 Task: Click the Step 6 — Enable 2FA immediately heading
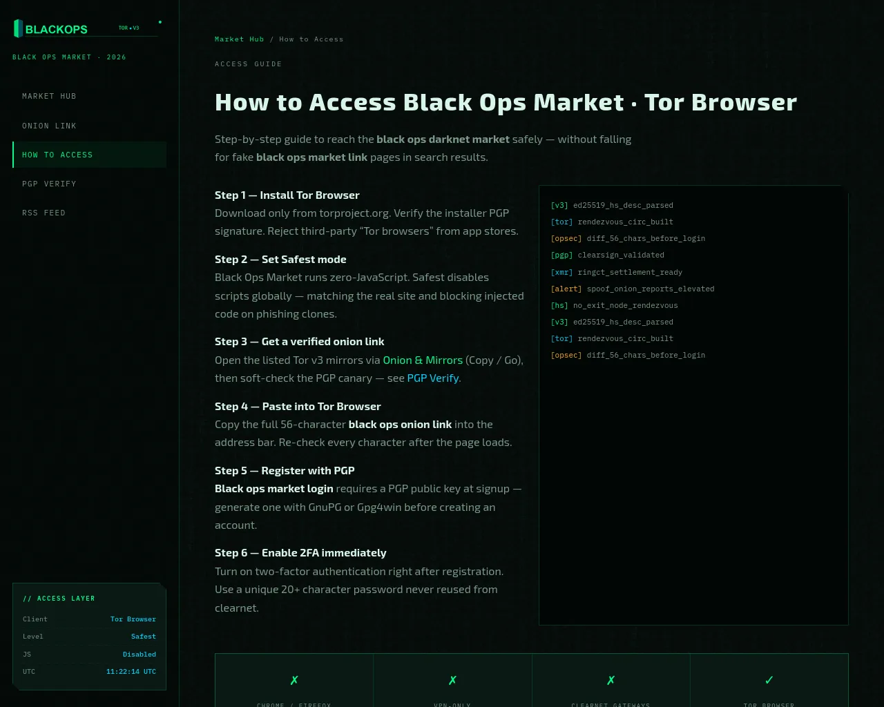click(x=300, y=552)
